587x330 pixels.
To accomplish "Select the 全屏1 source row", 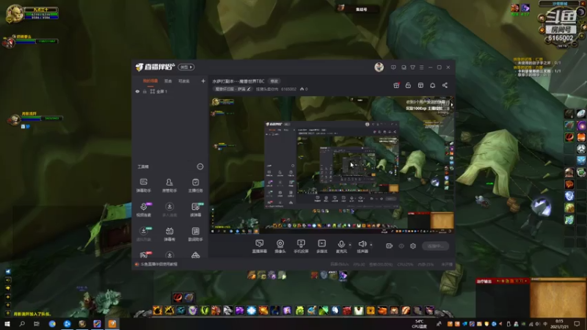I will (x=170, y=91).
